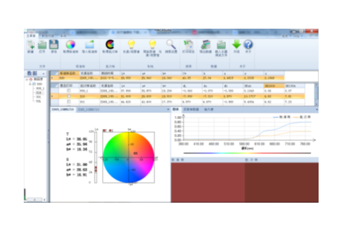Save data with the floppy disk icon

[54, 47]
